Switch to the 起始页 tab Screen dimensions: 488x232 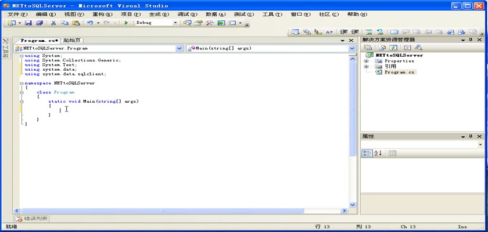click(72, 41)
